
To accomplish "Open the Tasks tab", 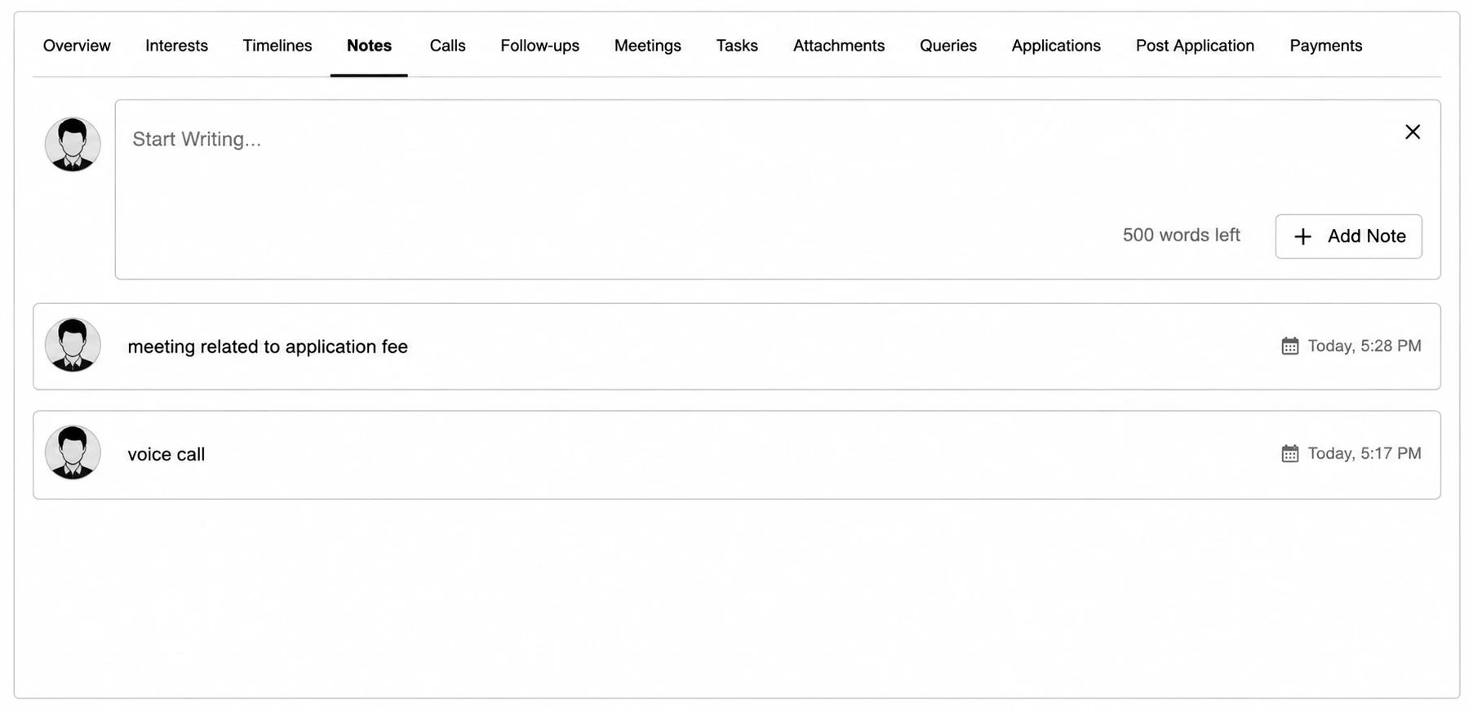I will 737,46.
